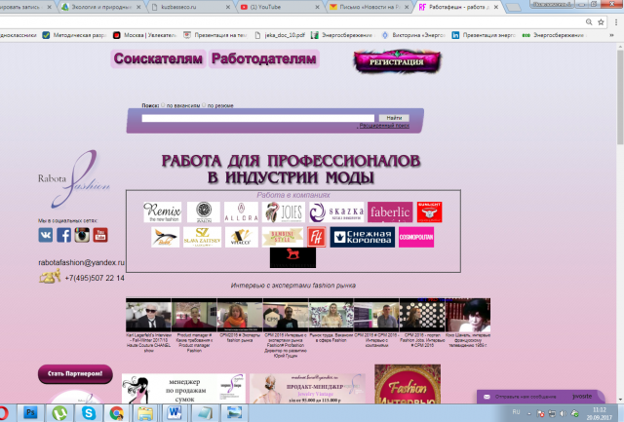This screenshot has width=624, height=422.
Task: Click the Sunlight red logo
Action: click(x=429, y=212)
